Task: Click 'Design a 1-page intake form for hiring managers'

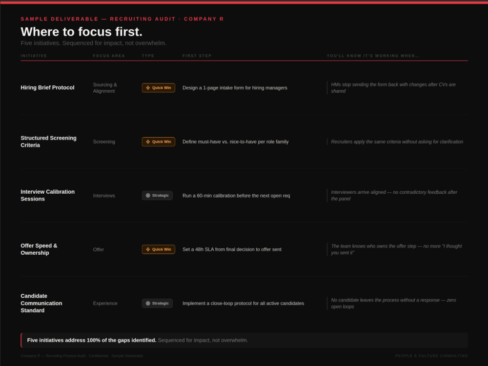Action: pyautogui.click(x=235, y=88)
